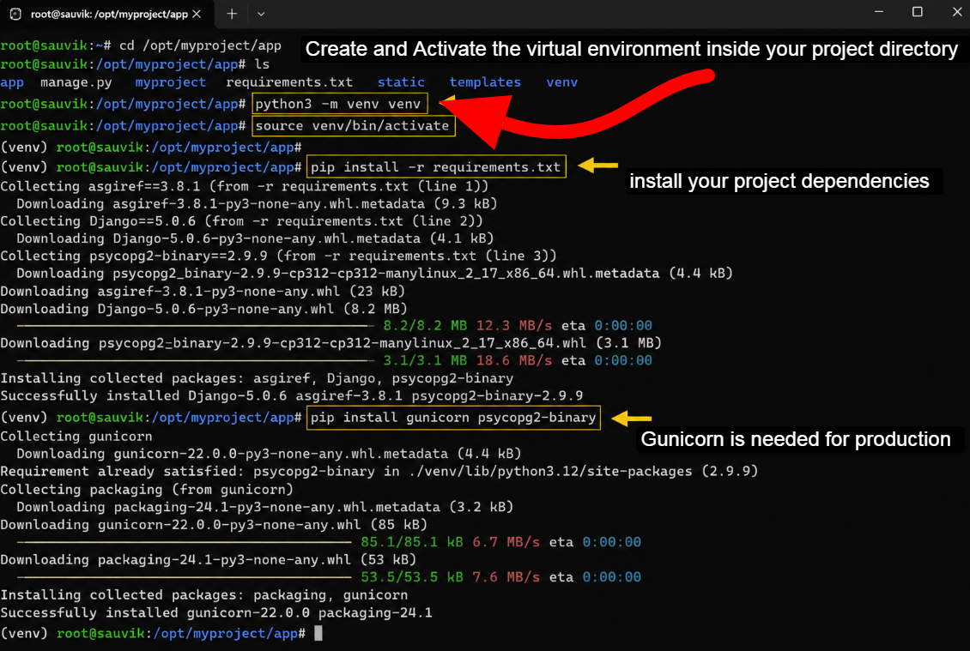Viewport: 970px width, 651px height.
Task: Click the "3.1/3.1 MB" download size
Action: pyautogui.click(x=425, y=360)
